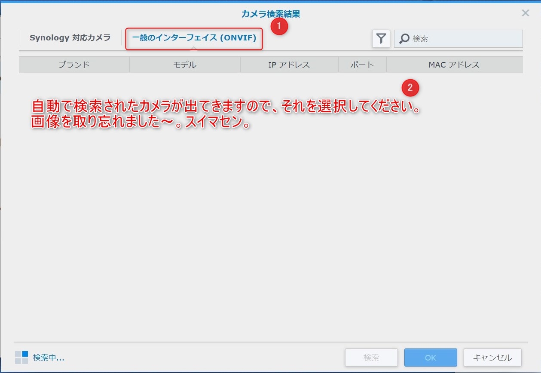
Task: Click the MAC アドレス column header
Action: pos(454,65)
